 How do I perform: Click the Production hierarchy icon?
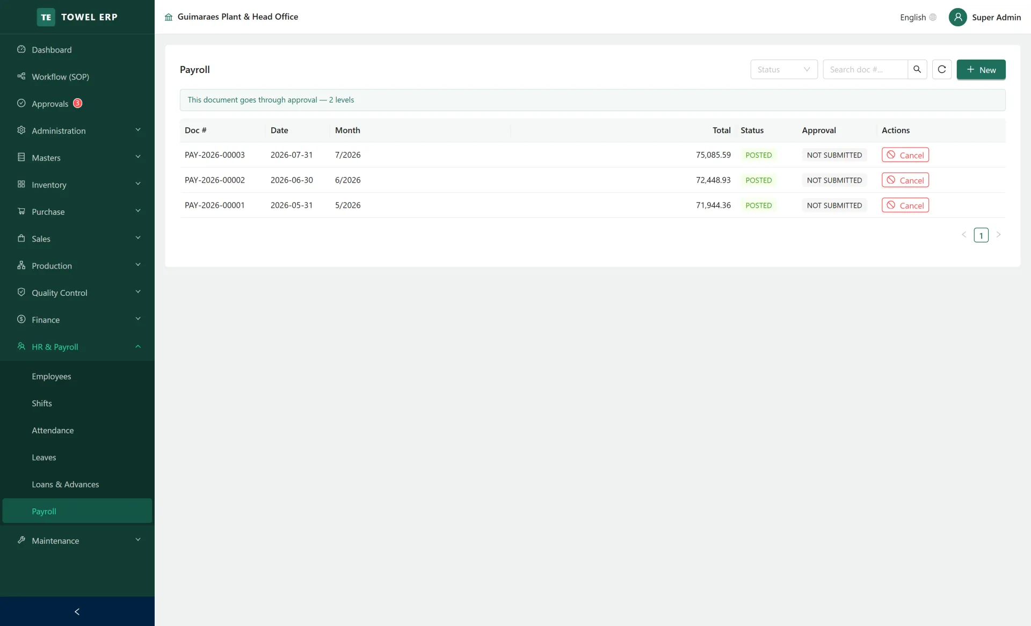(x=21, y=265)
